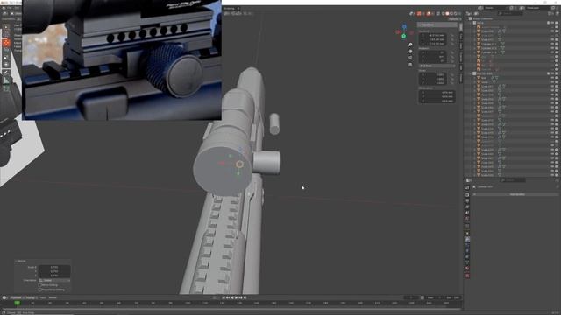
Task: Jump to the end frame in the timeline
Action: point(245,297)
